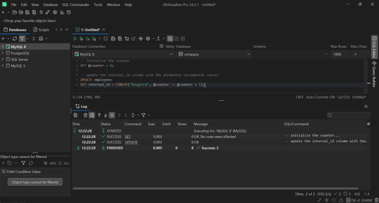Image resolution: width=379 pixels, height=203 pixels.
Task: Expand the SQL Server connection node
Action: [3, 59]
